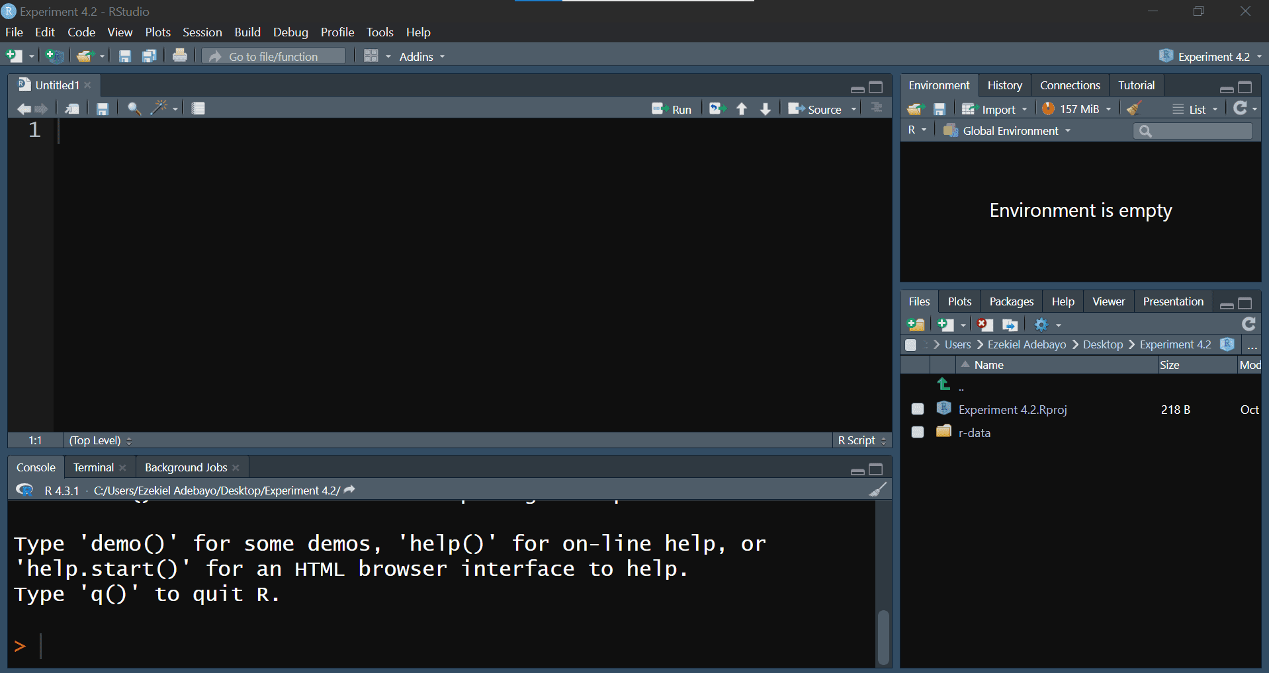The image size is (1269, 673).
Task: Expand the New File dropdown arrow
Action: pyautogui.click(x=31, y=57)
